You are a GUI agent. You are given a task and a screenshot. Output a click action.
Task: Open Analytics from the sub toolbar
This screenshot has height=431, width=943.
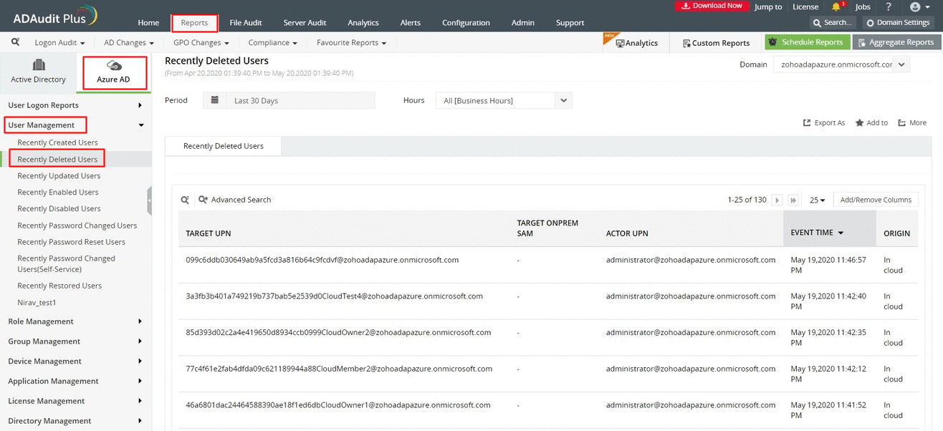tap(636, 43)
